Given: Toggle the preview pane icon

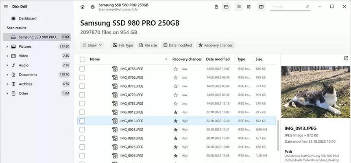Looking at the screenshot, I should (261, 7).
